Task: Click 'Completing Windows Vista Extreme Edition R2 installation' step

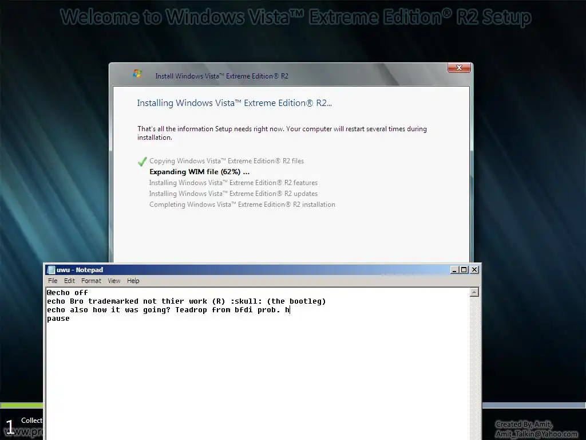Action: click(x=242, y=205)
